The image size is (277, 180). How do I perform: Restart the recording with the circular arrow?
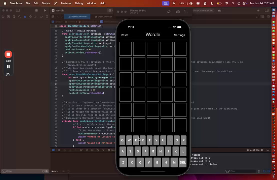tap(8, 74)
